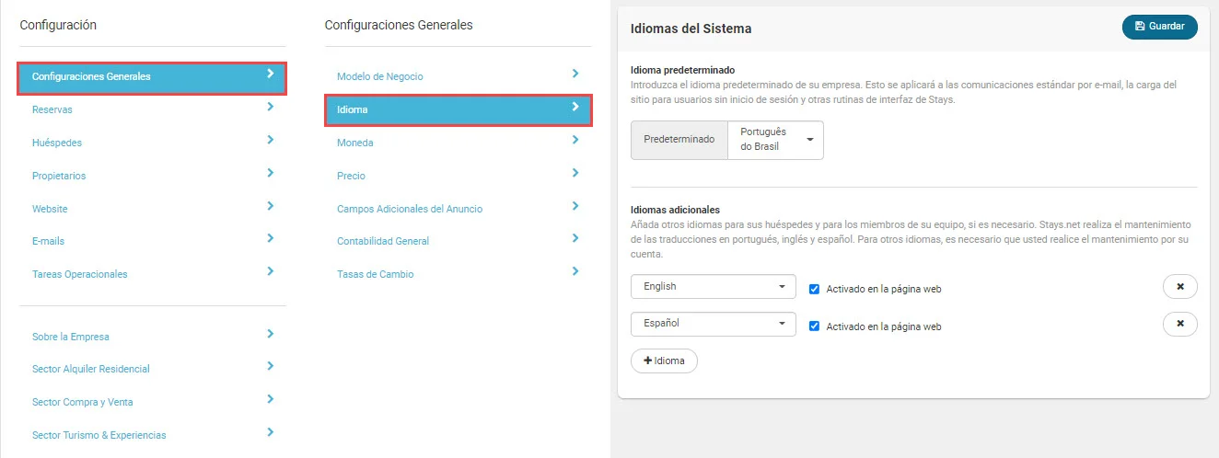Click the arrow icon beside Sobre la Empresa
This screenshot has height=458, width=1219.
(x=270, y=334)
